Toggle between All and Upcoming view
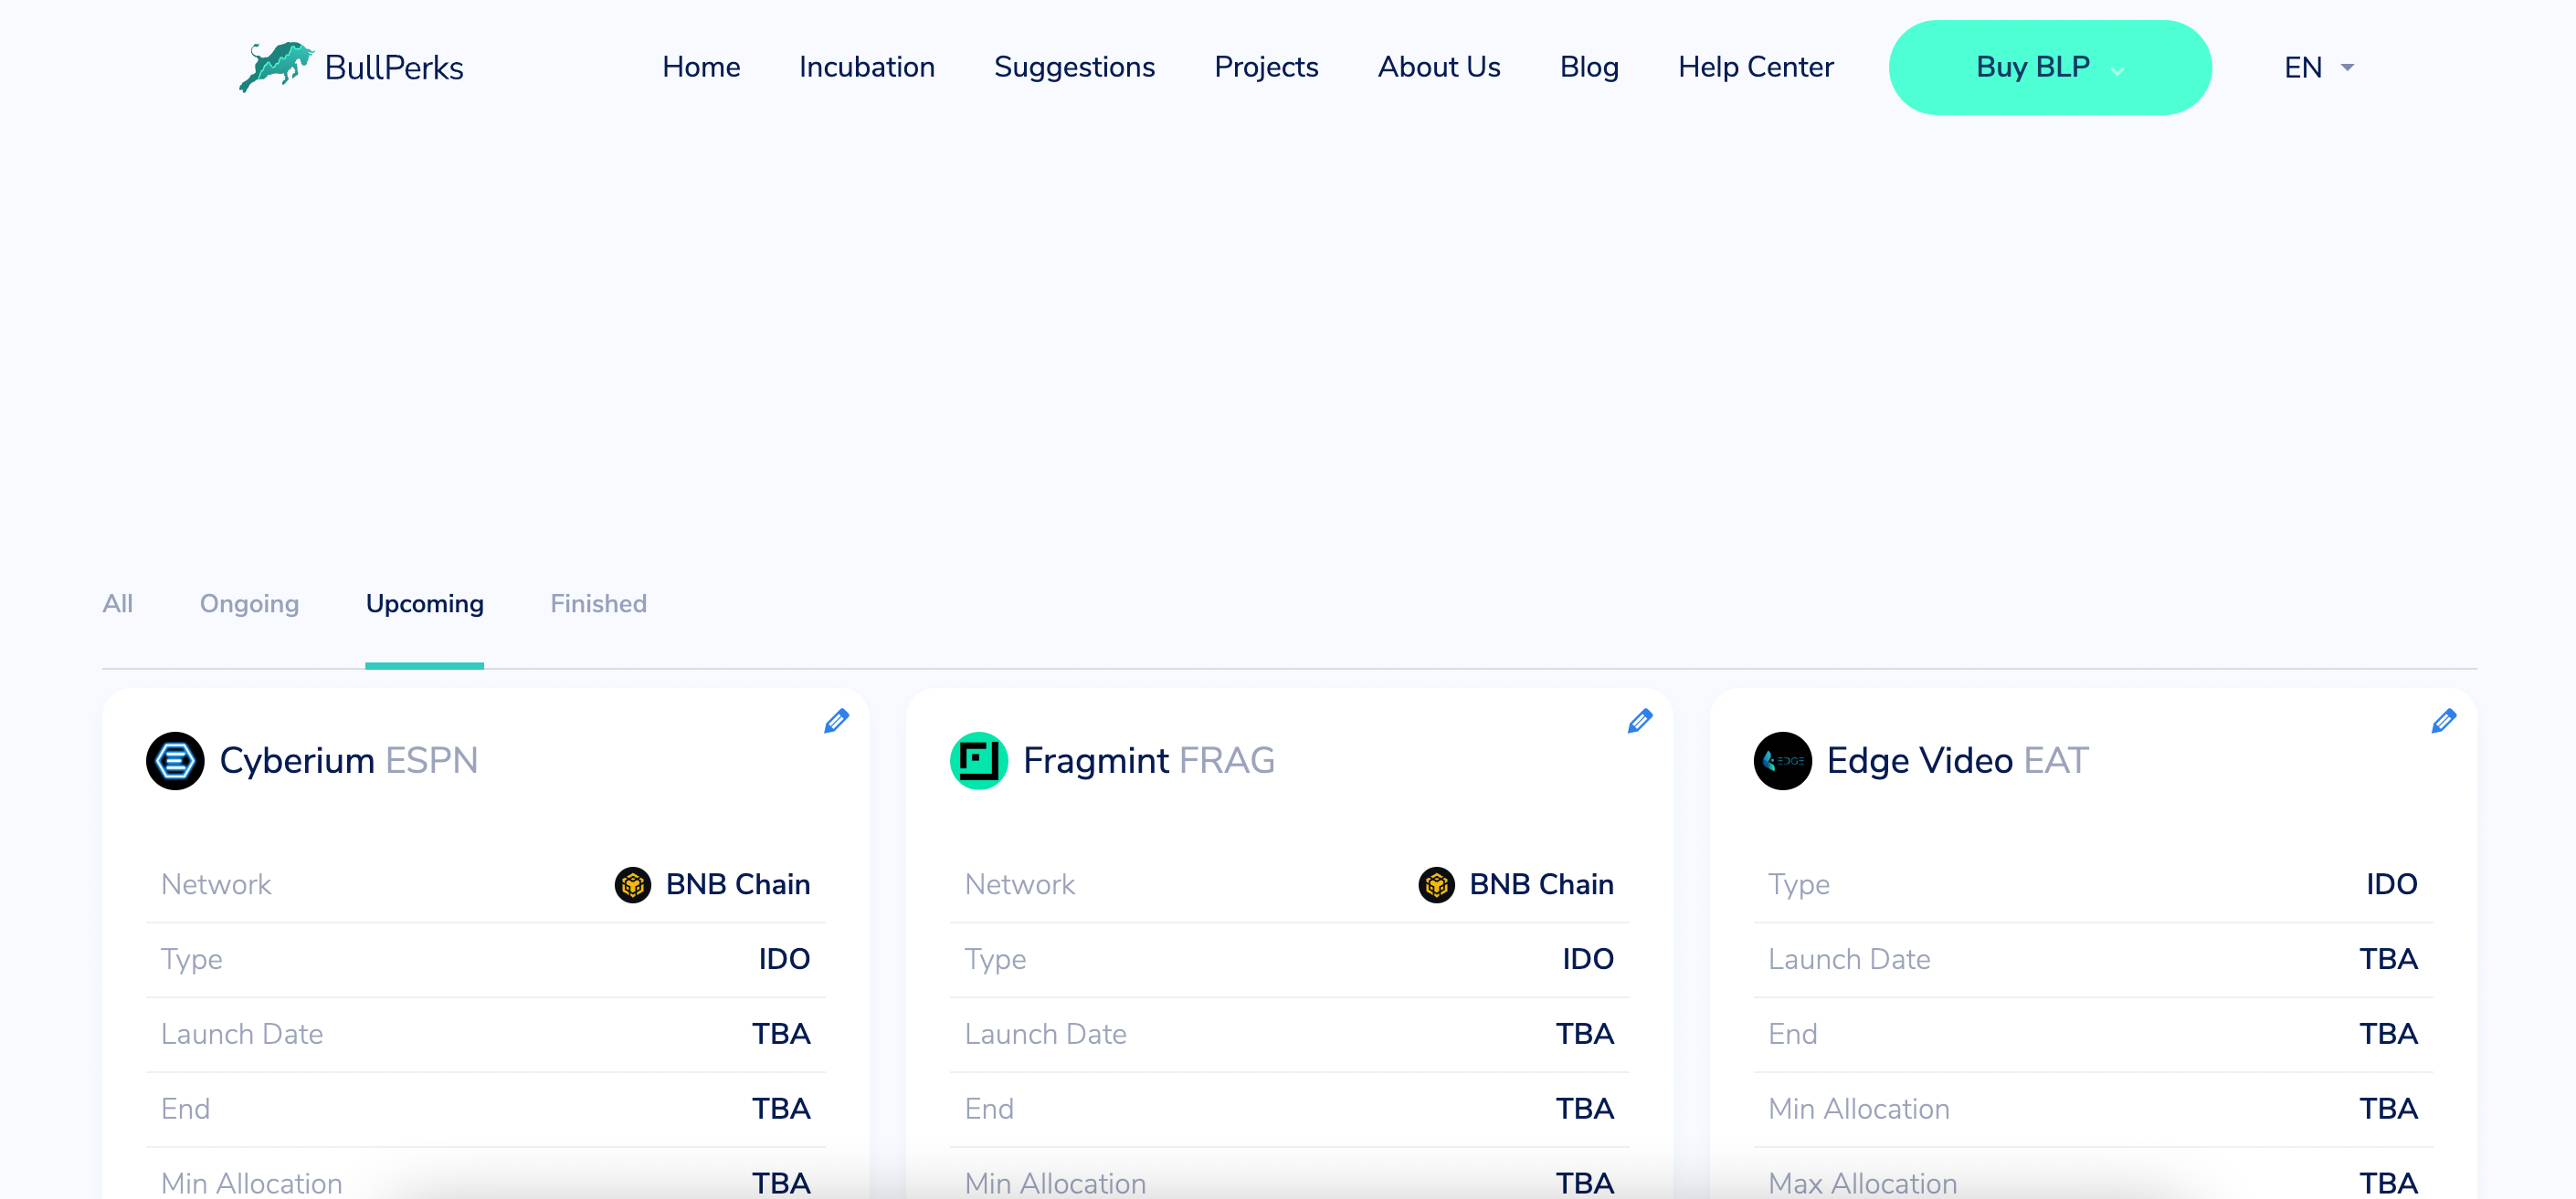The image size is (2576, 1199). (117, 603)
